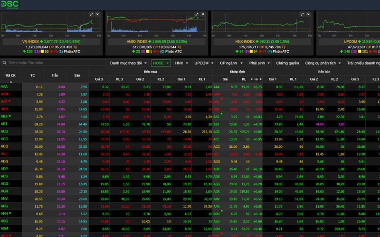This screenshot has height=237, width=380.
Task: Select the ASG ticker in Mã CK column
Action: click(4, 221)
